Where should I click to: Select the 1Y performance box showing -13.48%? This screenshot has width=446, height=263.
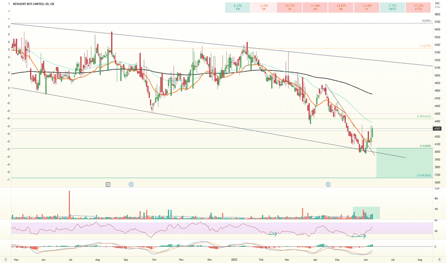(x=367, y=7)
